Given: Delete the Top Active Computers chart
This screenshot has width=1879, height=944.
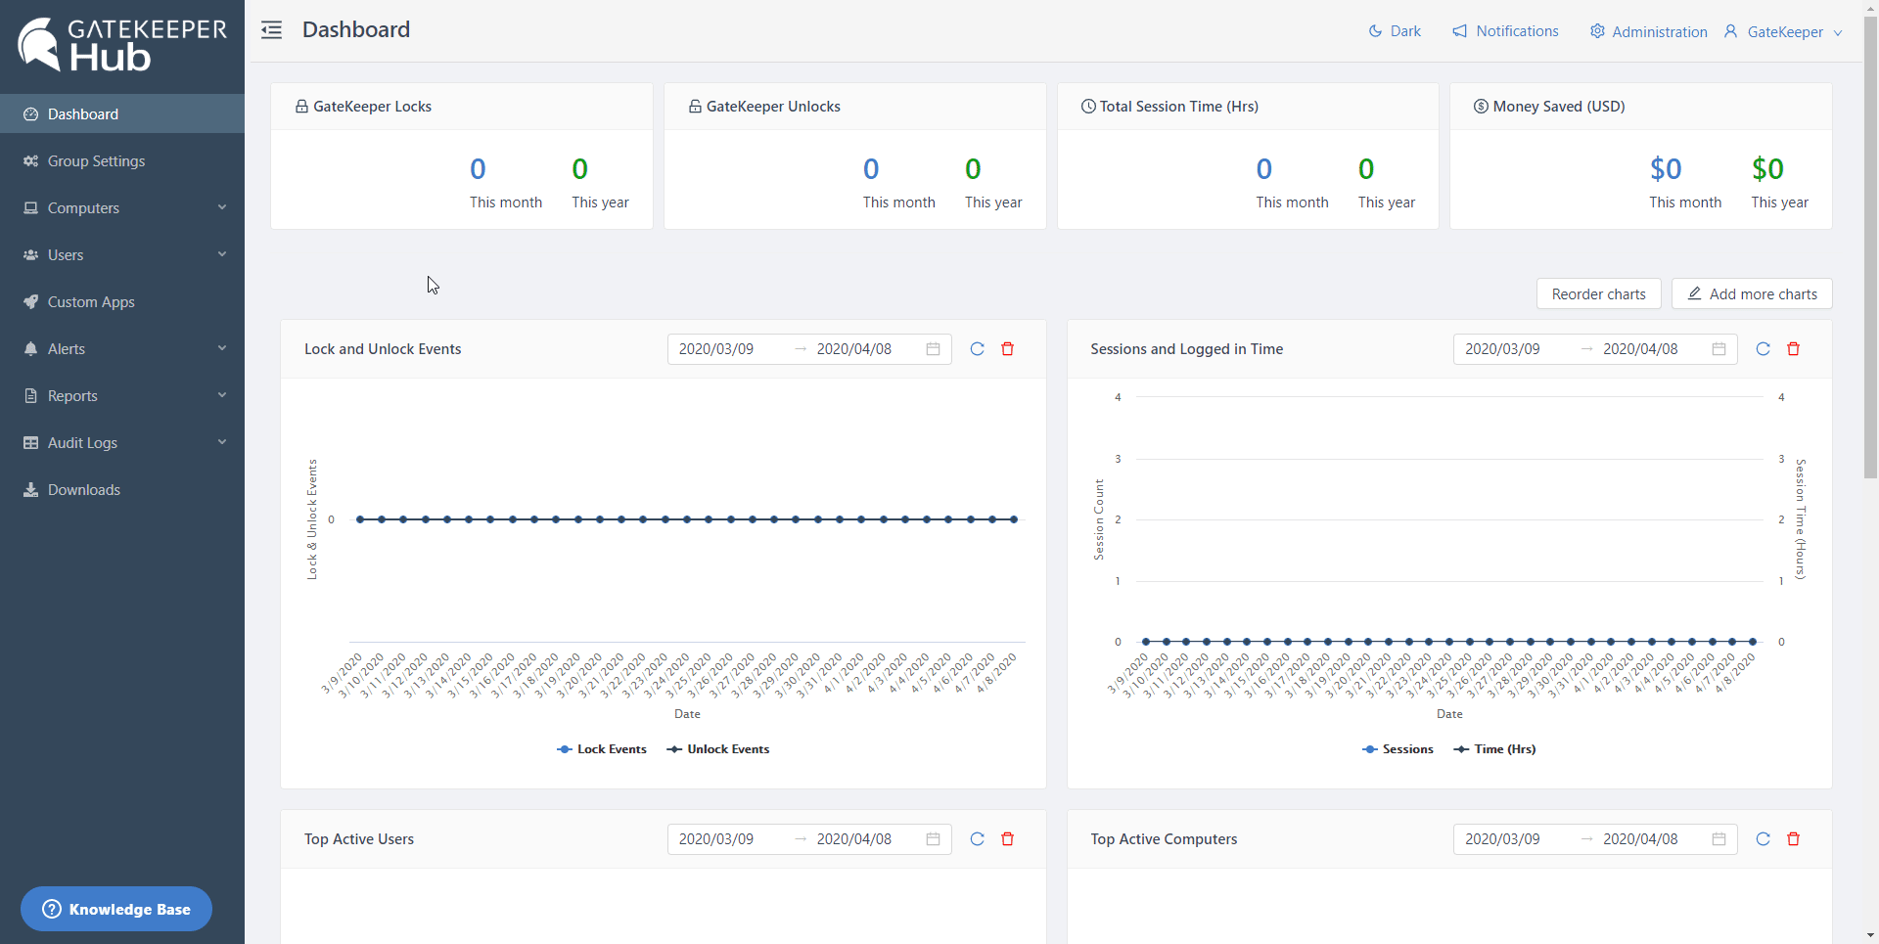Looking at the screenshot, I should point(1793,839).
